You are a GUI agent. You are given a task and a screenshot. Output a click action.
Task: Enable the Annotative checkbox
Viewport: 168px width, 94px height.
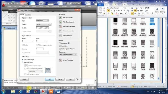pos(60,43)
